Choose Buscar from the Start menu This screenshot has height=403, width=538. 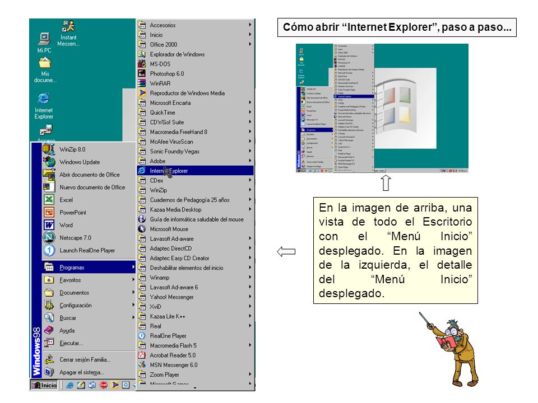pyautogui.click(x=89, y=318)
